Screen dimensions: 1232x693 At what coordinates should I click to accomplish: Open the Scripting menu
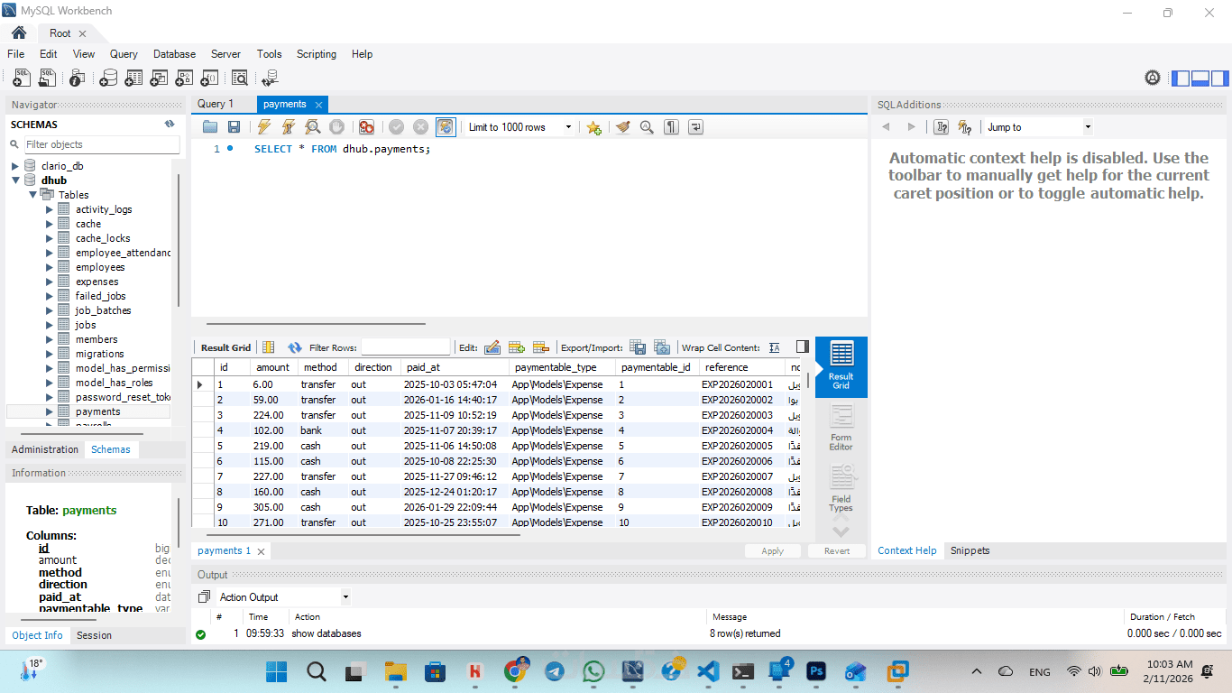[x=317, y=54]
